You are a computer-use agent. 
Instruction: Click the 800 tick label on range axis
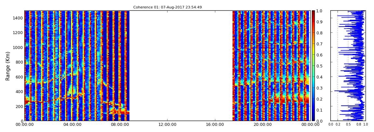[19, 62]
